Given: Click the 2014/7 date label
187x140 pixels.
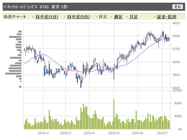Looking at the screenshot, I should [162, 133].
